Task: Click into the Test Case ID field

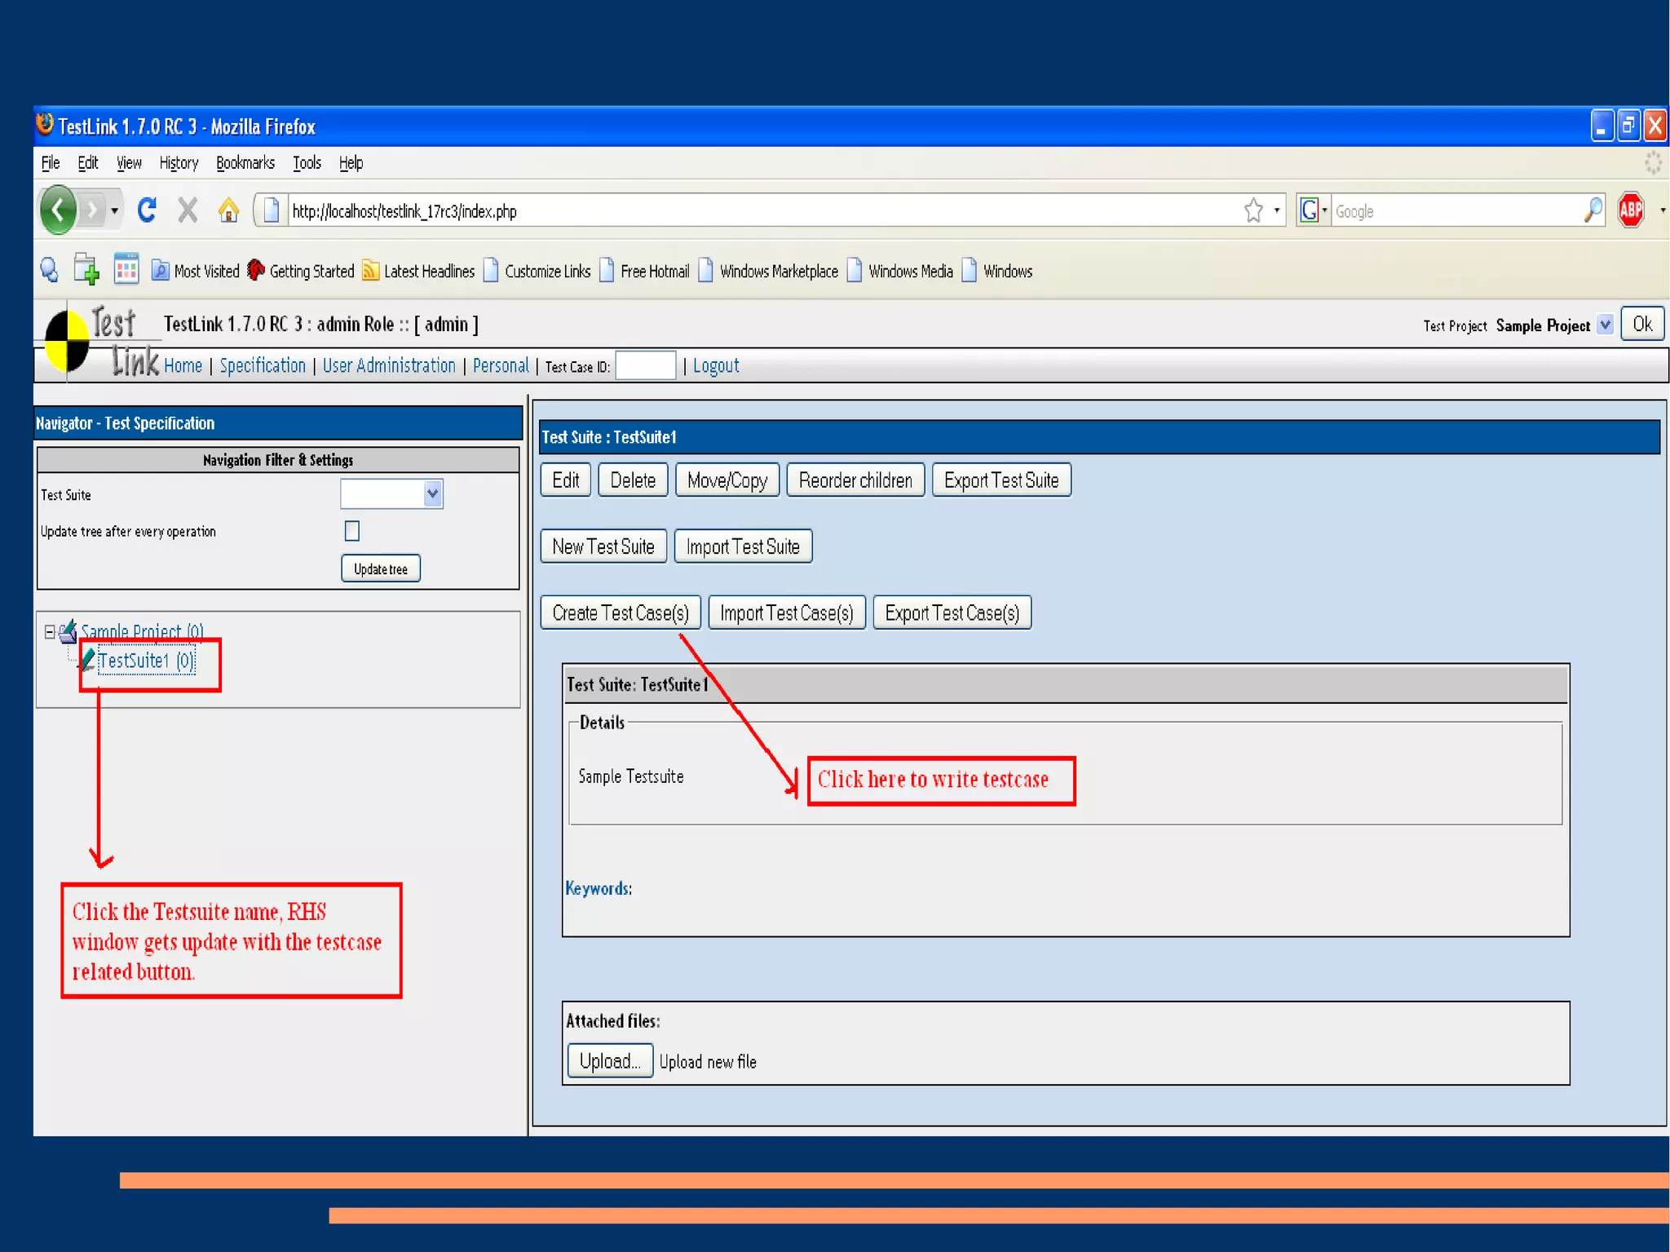Action: pyautogui.click(x=645, y=365)
